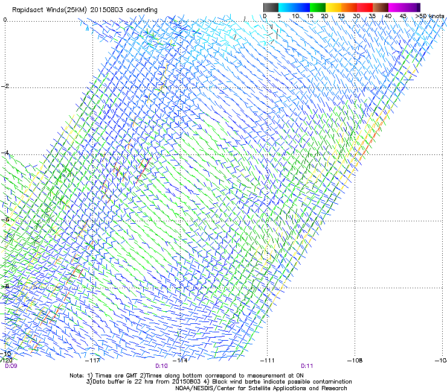Click the legend label "40" under color bar
This screenshot has width=447, height=392.
click(x=388, y=16)
